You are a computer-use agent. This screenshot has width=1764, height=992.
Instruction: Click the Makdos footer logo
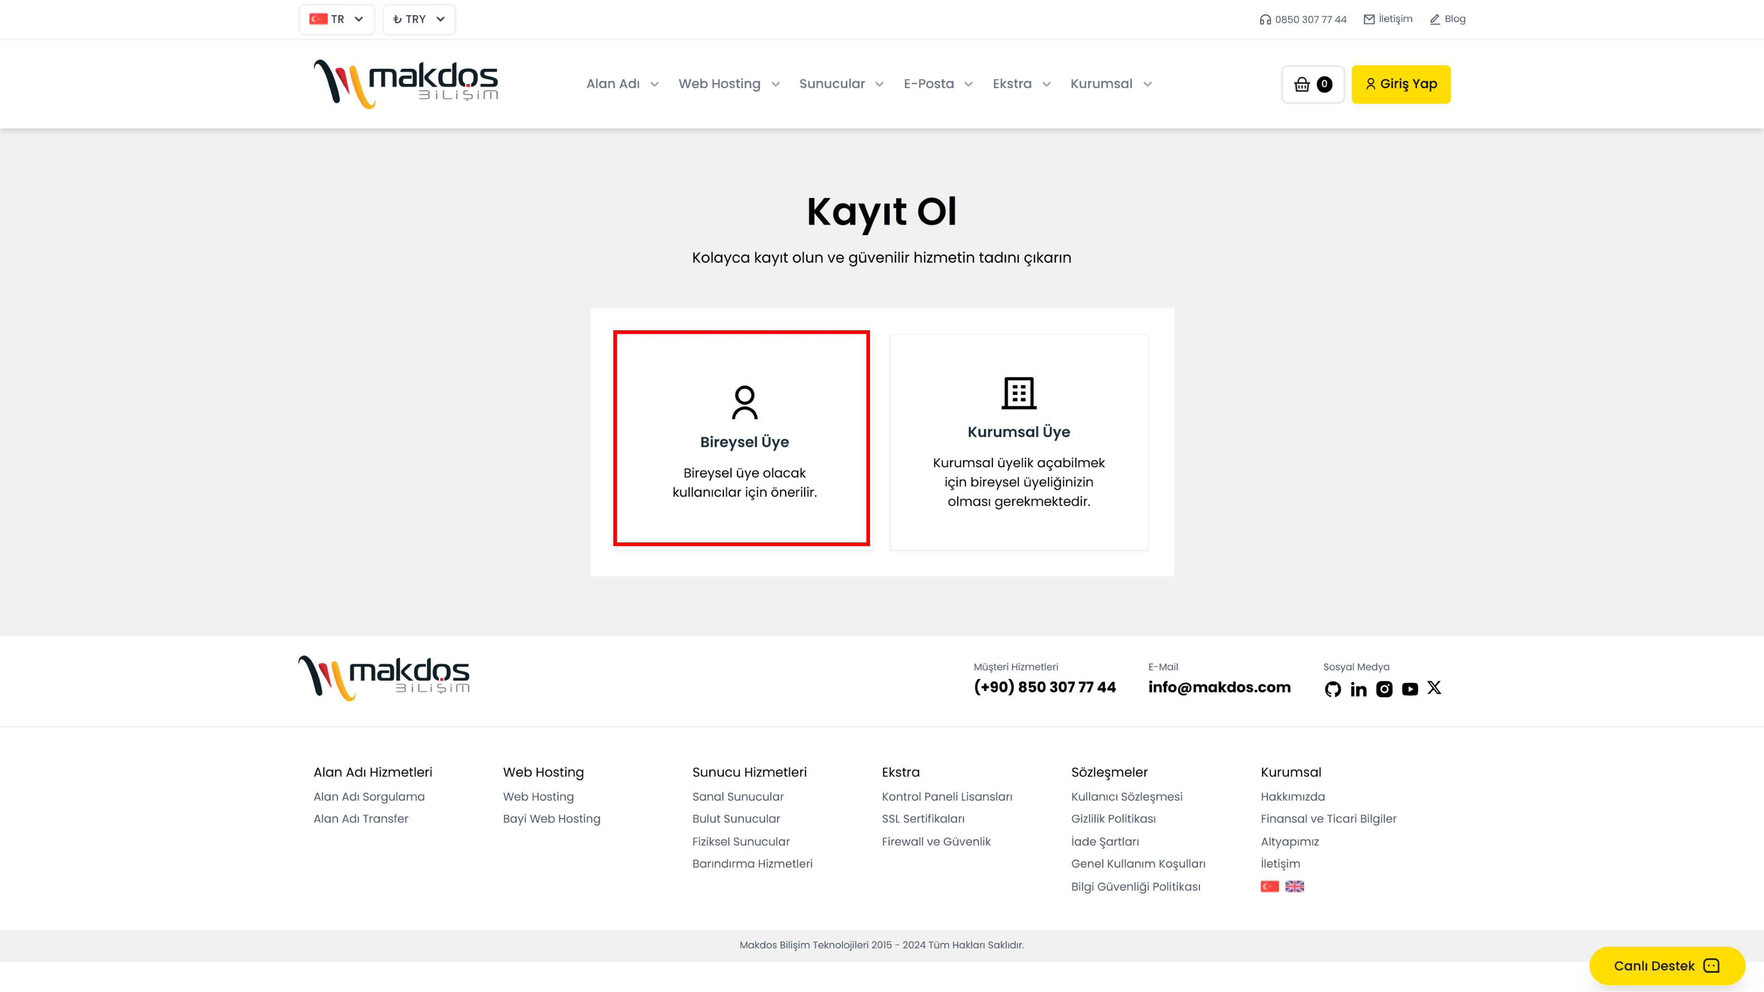pyautogui.click(x=384, y=678)
